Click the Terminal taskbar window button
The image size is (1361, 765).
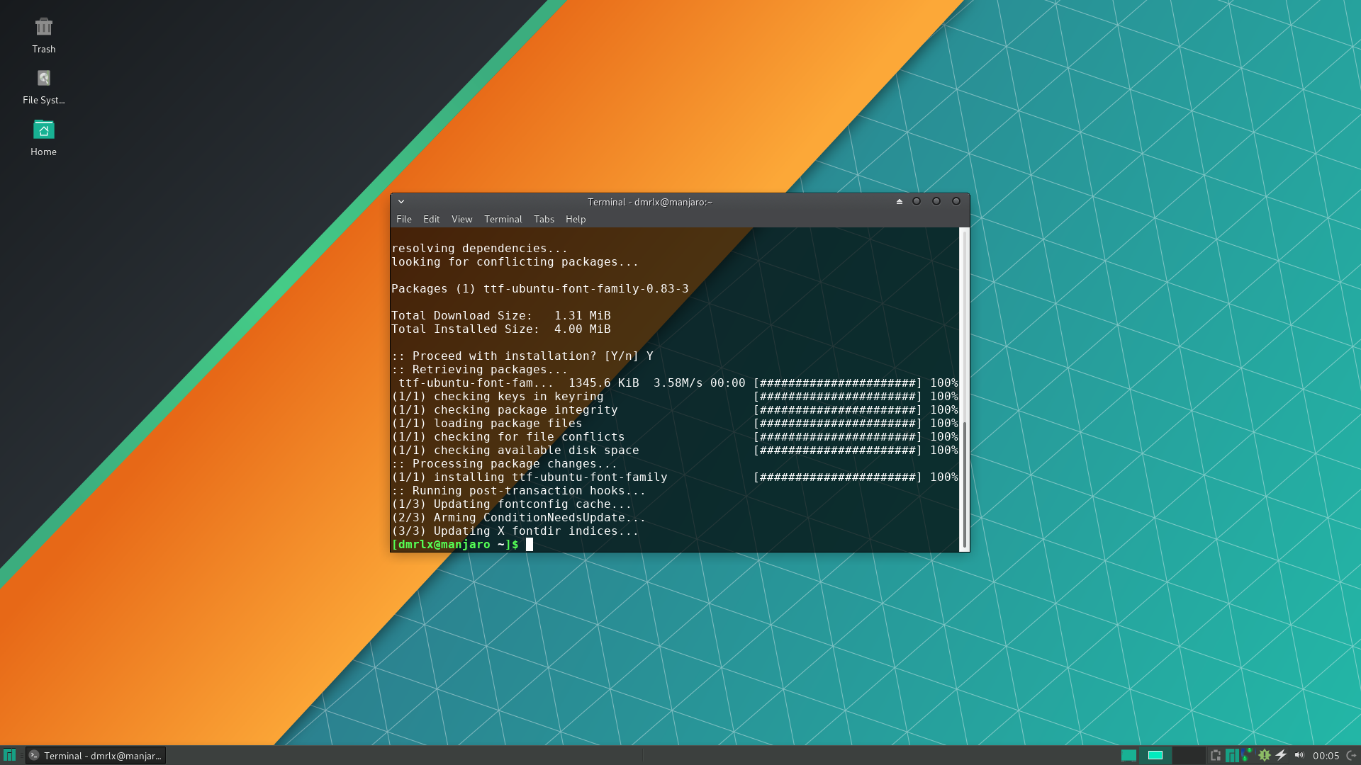click(96, 755)
